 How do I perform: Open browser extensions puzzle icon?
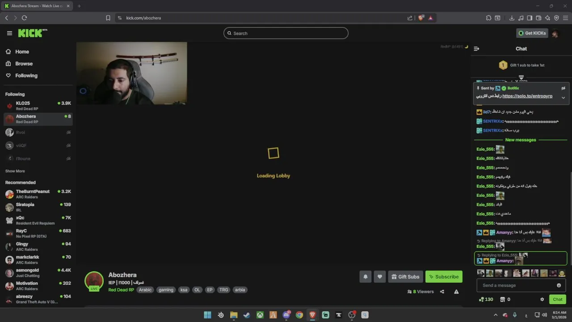coord(488,18)
